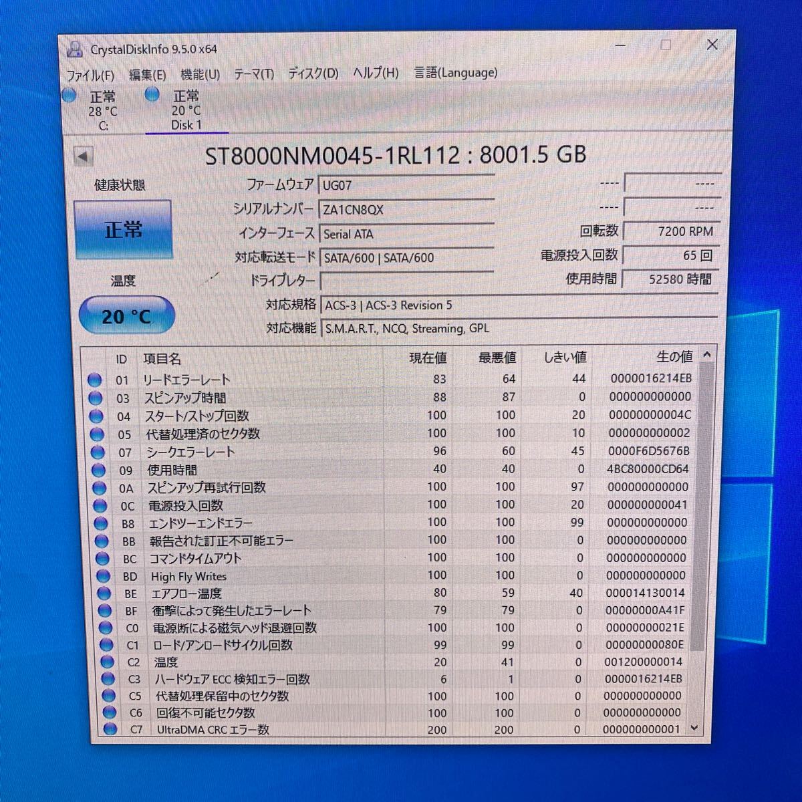
Task: Click the health status icon on Disk 1 tab
Action: [152, 94]
